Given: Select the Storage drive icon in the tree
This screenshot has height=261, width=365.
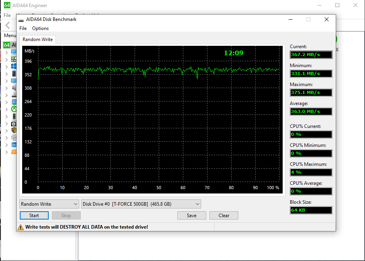Looking at the screenshot, I should [14, 95].
